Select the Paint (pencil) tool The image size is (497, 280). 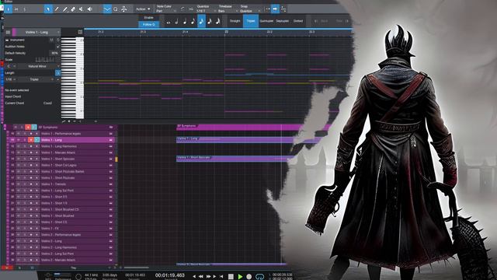[57, 9]
